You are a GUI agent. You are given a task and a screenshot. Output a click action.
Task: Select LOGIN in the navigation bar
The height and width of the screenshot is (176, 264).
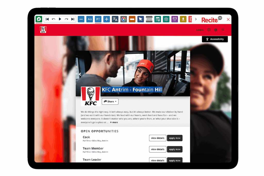pos(200,30)
